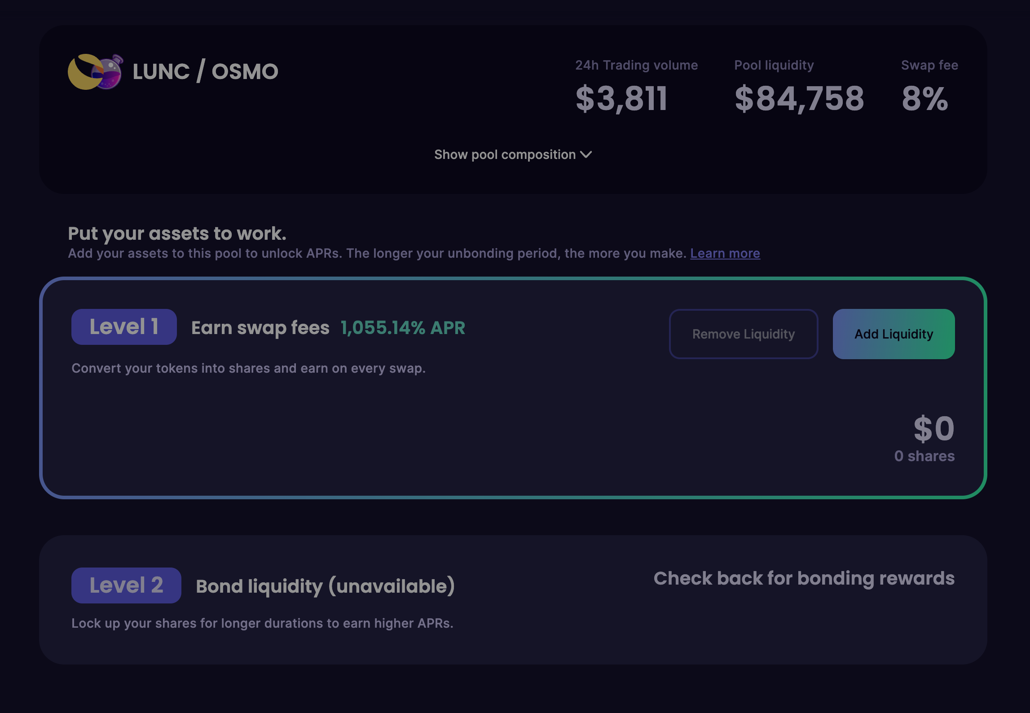
Task: Open the Learn more link
Action: click(x=725, y=254)
